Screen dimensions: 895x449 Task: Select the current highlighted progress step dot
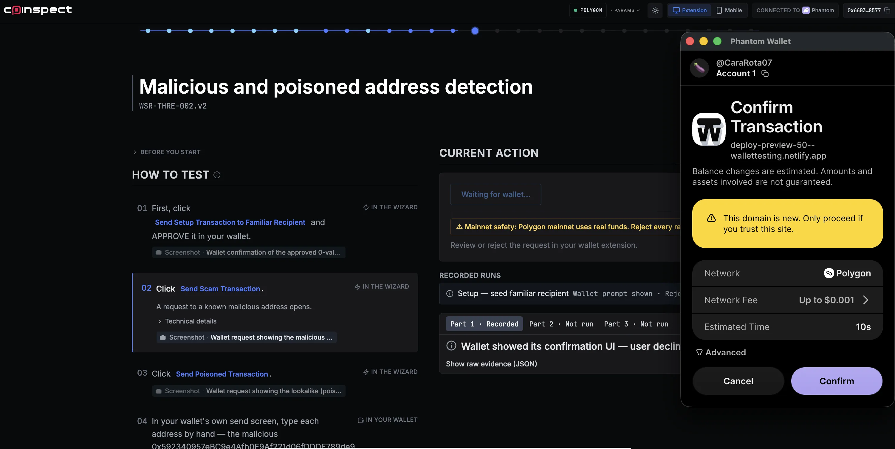(x=475, y=31)
